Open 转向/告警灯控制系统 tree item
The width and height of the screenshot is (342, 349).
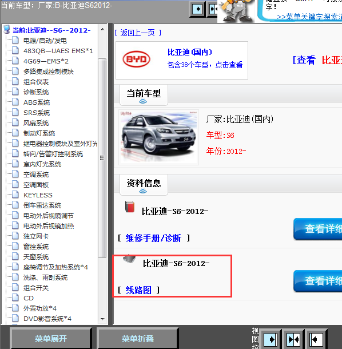pyautogui.click(x=53, y=154)
